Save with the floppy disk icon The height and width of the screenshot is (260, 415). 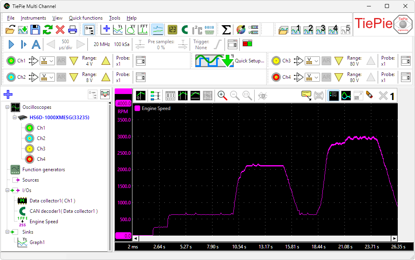(35, 29)
